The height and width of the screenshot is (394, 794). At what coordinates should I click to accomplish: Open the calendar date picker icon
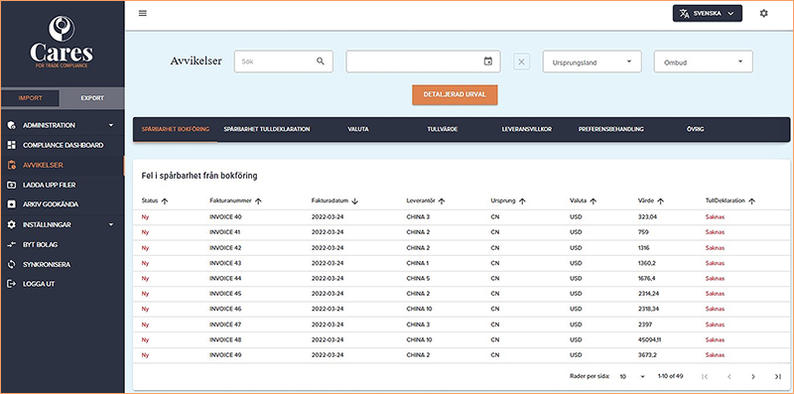coord(487,62)
